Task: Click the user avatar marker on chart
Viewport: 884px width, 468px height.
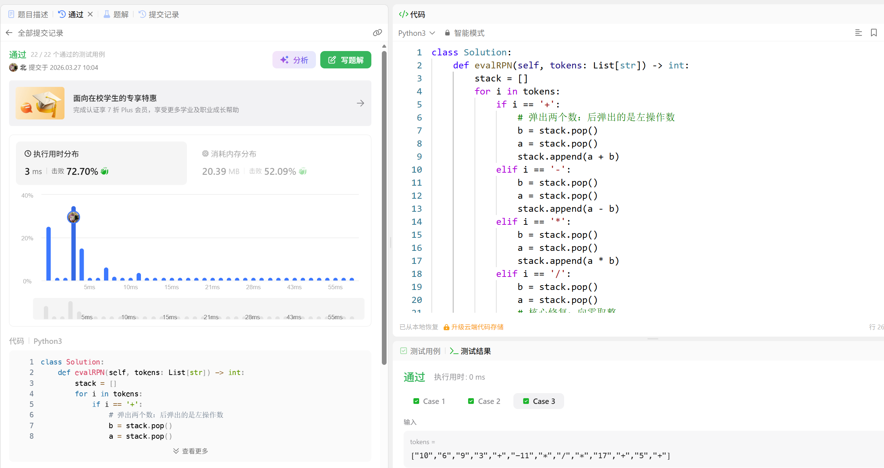Action: (x=74, y=217)
